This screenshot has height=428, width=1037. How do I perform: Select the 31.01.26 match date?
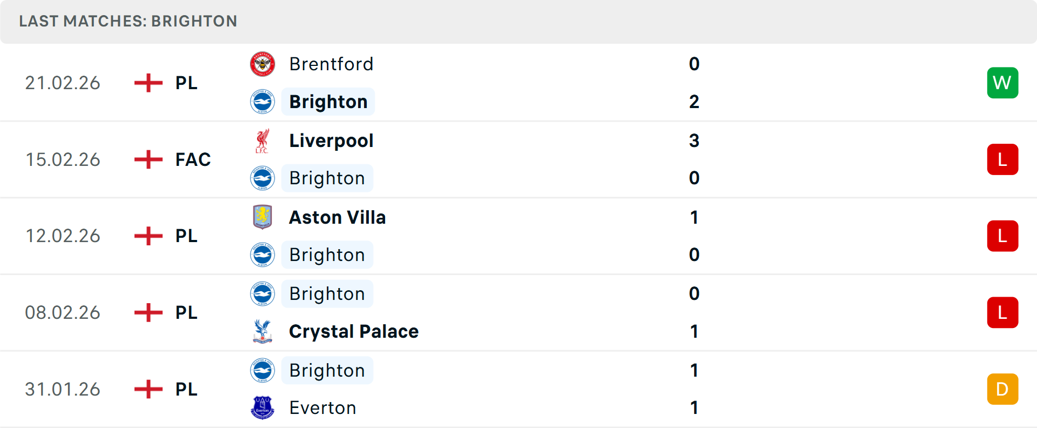click(63, 389)
